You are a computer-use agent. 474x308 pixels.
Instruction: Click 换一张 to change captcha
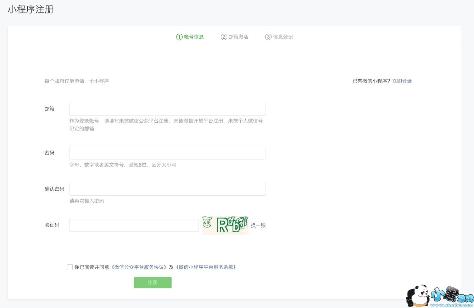tap(258, 225)
